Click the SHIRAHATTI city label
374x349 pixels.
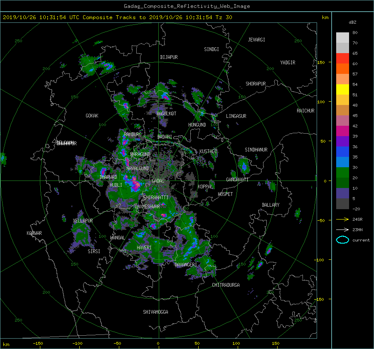156,198
